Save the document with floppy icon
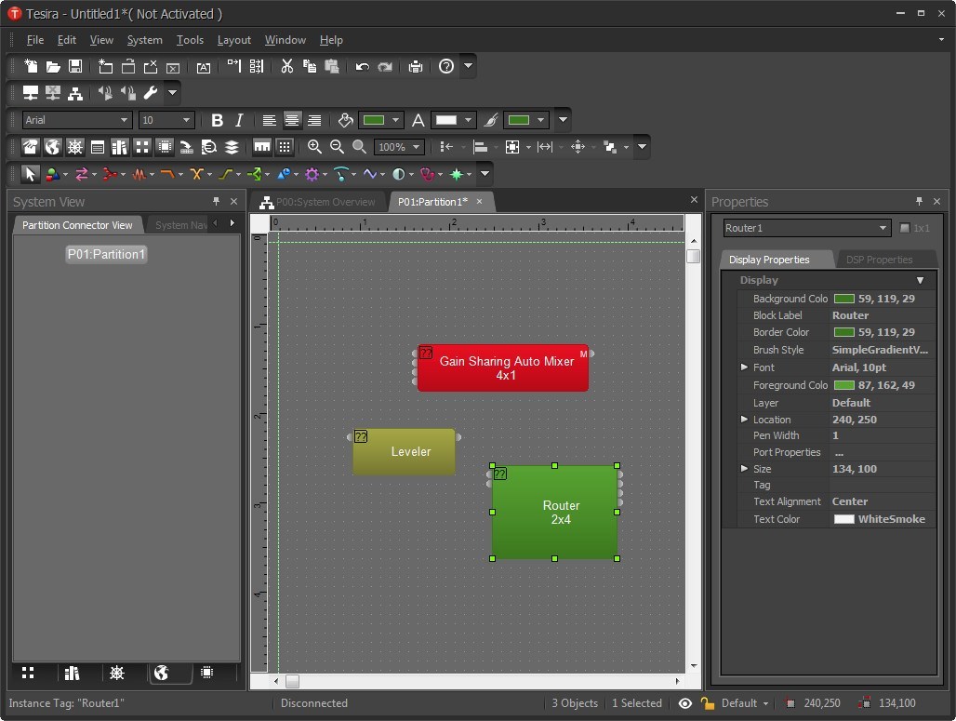956x721 pixels. click(75, 66)
